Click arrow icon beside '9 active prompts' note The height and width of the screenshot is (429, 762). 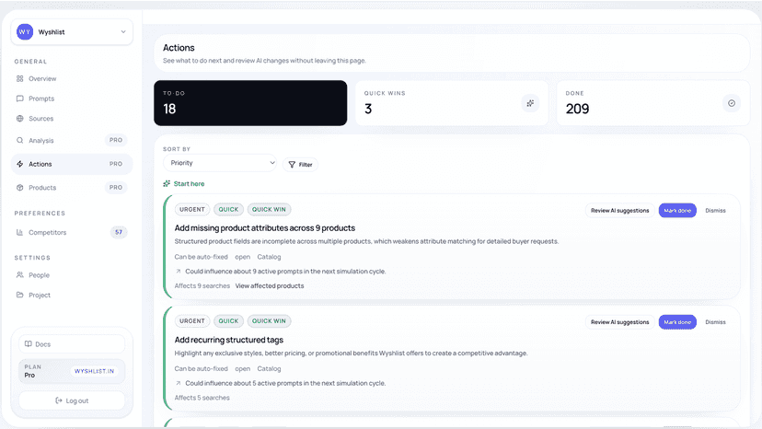[x=179, y=271]
